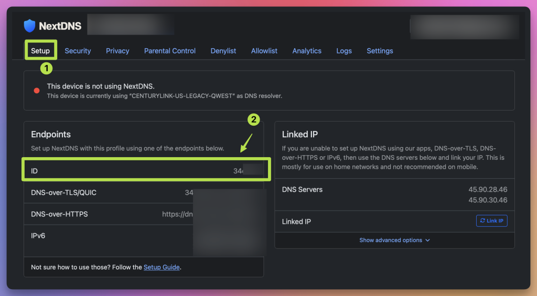This screenshot has height=296, width=537.
Task: Go to the Privacy tab
Action: 117,51
